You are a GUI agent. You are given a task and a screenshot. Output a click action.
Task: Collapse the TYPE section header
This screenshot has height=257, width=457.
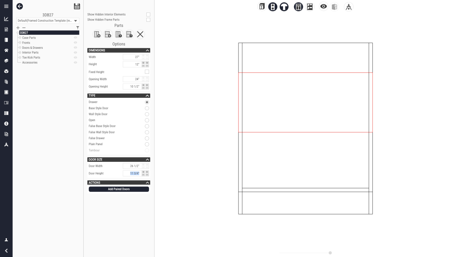tap(119, 95)
